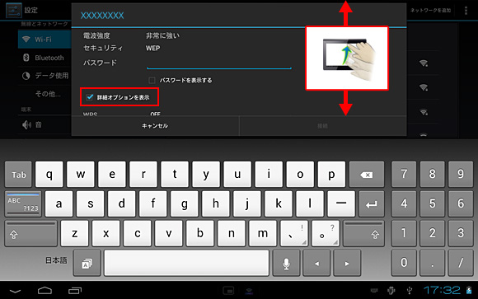Screen dimensions: 478x299
Task: Tap the Tab key
Action: click(x=18, y=175)
